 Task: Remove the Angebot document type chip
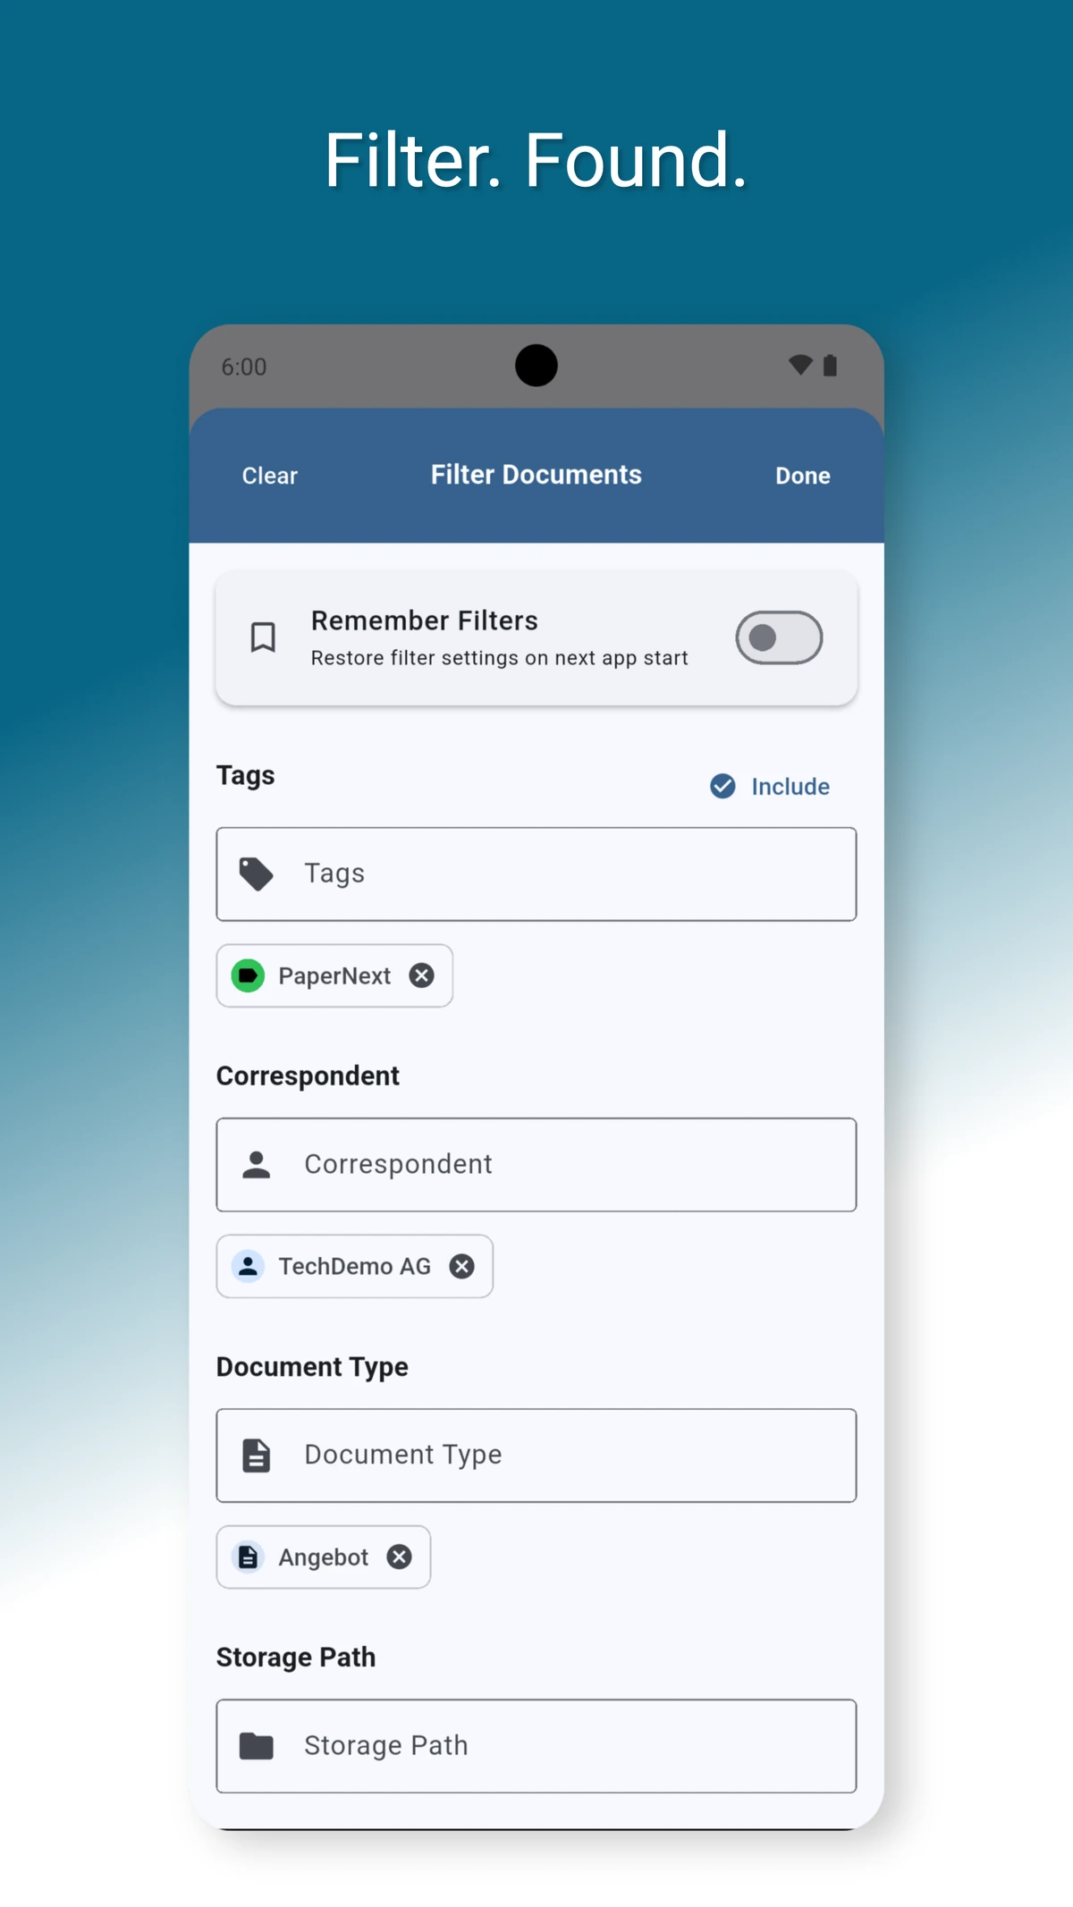pyautogui.click(x=399, y=1557)
